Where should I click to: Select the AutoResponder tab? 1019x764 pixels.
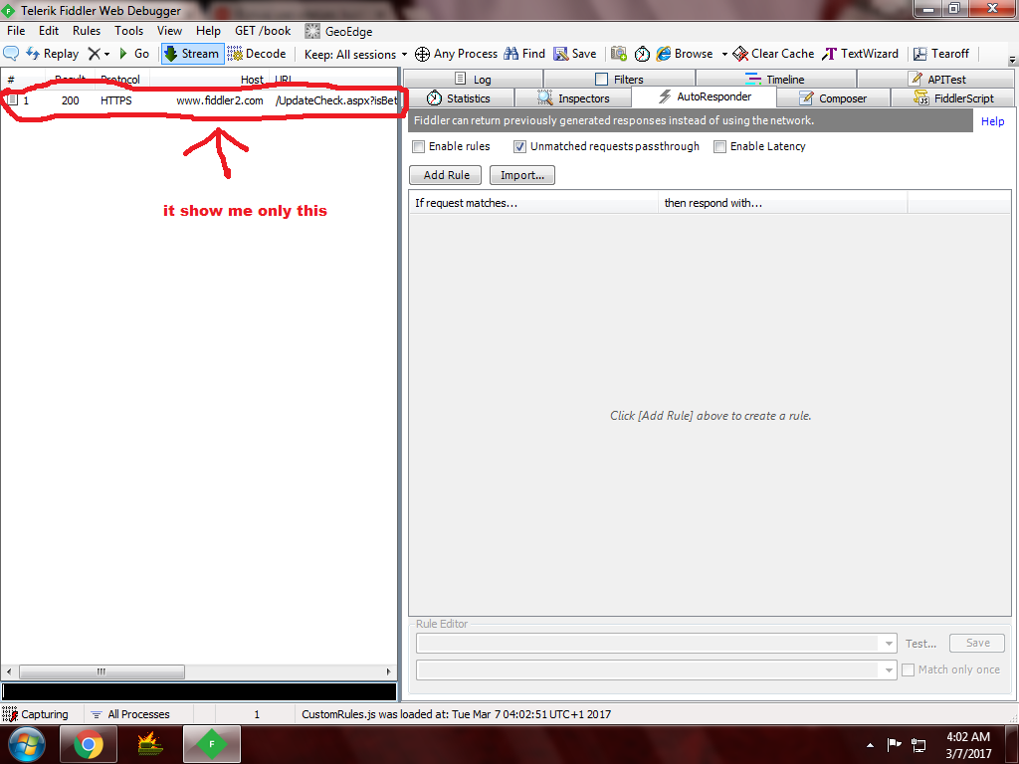point(705,96)
